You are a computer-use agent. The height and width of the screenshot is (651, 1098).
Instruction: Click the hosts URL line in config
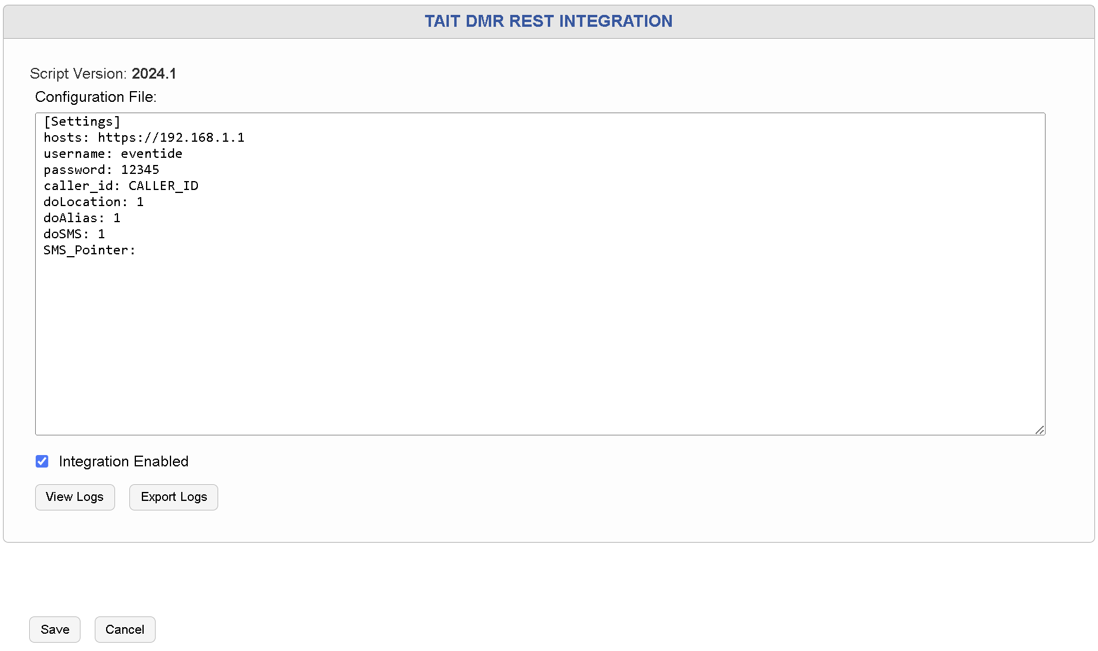144,138
